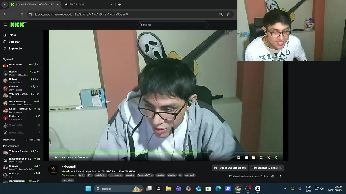Open the browser zoom magnifier icon
346x194 pixels.
pyautogui.click(x=221, y=14)
